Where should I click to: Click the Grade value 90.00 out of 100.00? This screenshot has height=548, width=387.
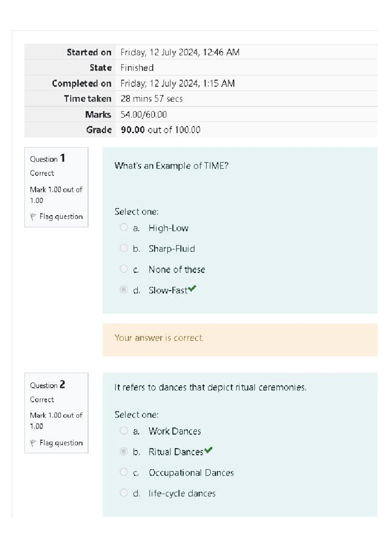160,130
